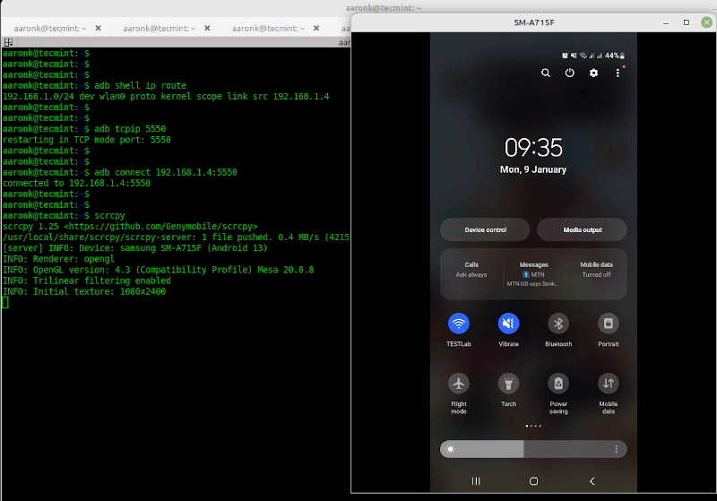Switch to the second terminal tab

tap(160, 29)
